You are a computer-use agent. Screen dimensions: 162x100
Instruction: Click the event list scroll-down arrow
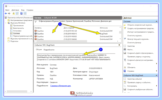click(120, 39)
